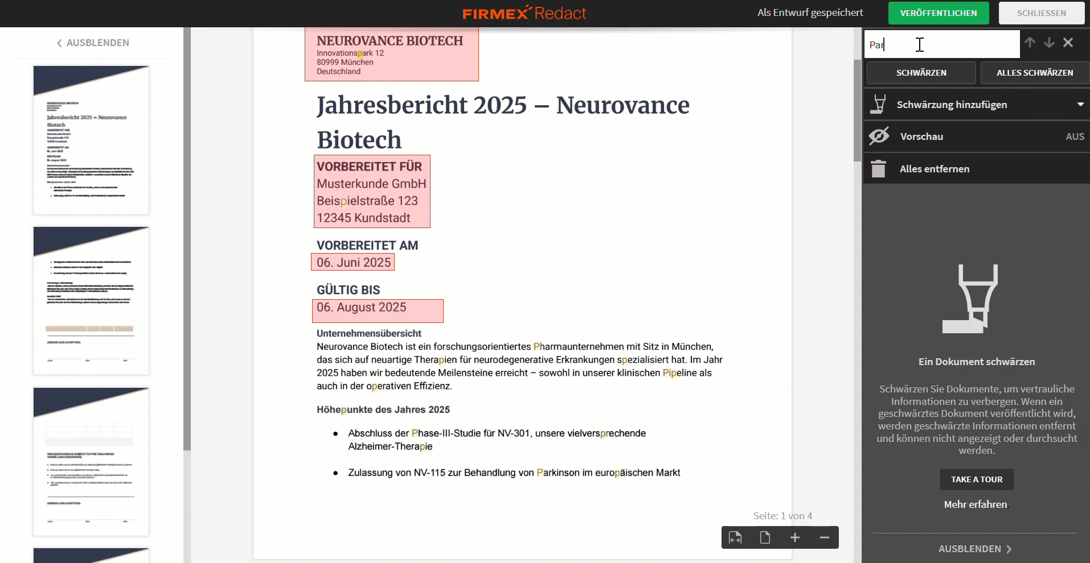This screenshot has height=563, width=1090.
Task: Click 'Seite: 1 von 4' page indicator
Action: [782, 516]
